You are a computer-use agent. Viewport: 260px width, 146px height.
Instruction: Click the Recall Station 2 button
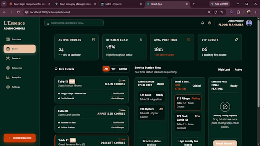coord(225,143)
